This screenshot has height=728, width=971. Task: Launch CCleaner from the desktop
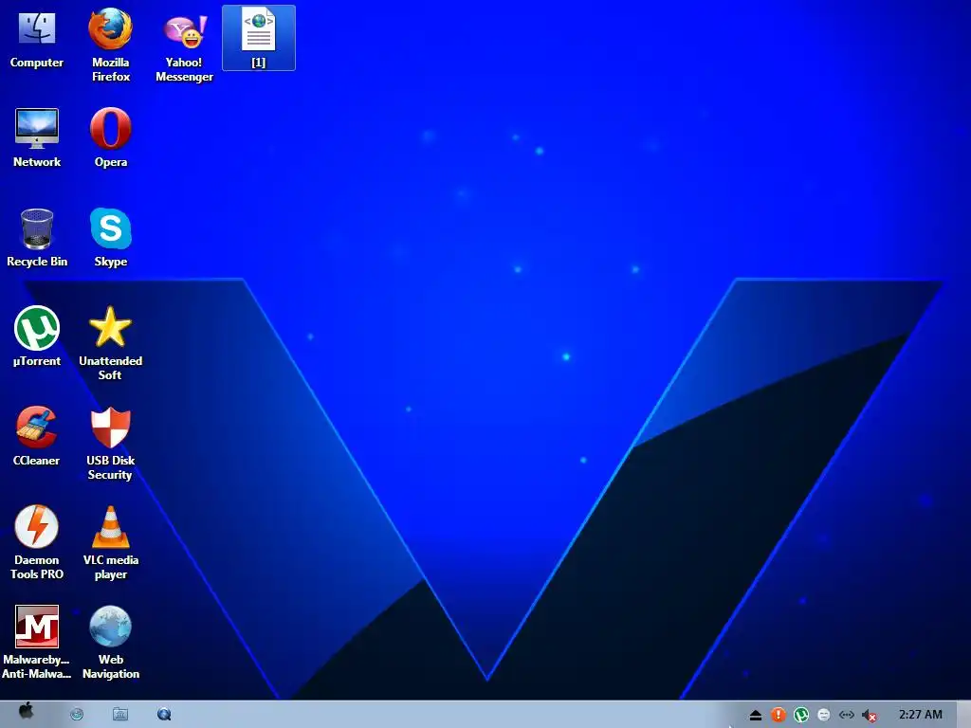click(37, 436)
